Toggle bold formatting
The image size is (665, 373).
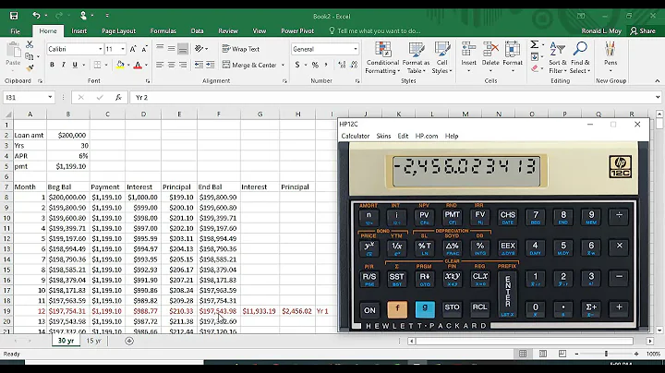click(52, 65)
